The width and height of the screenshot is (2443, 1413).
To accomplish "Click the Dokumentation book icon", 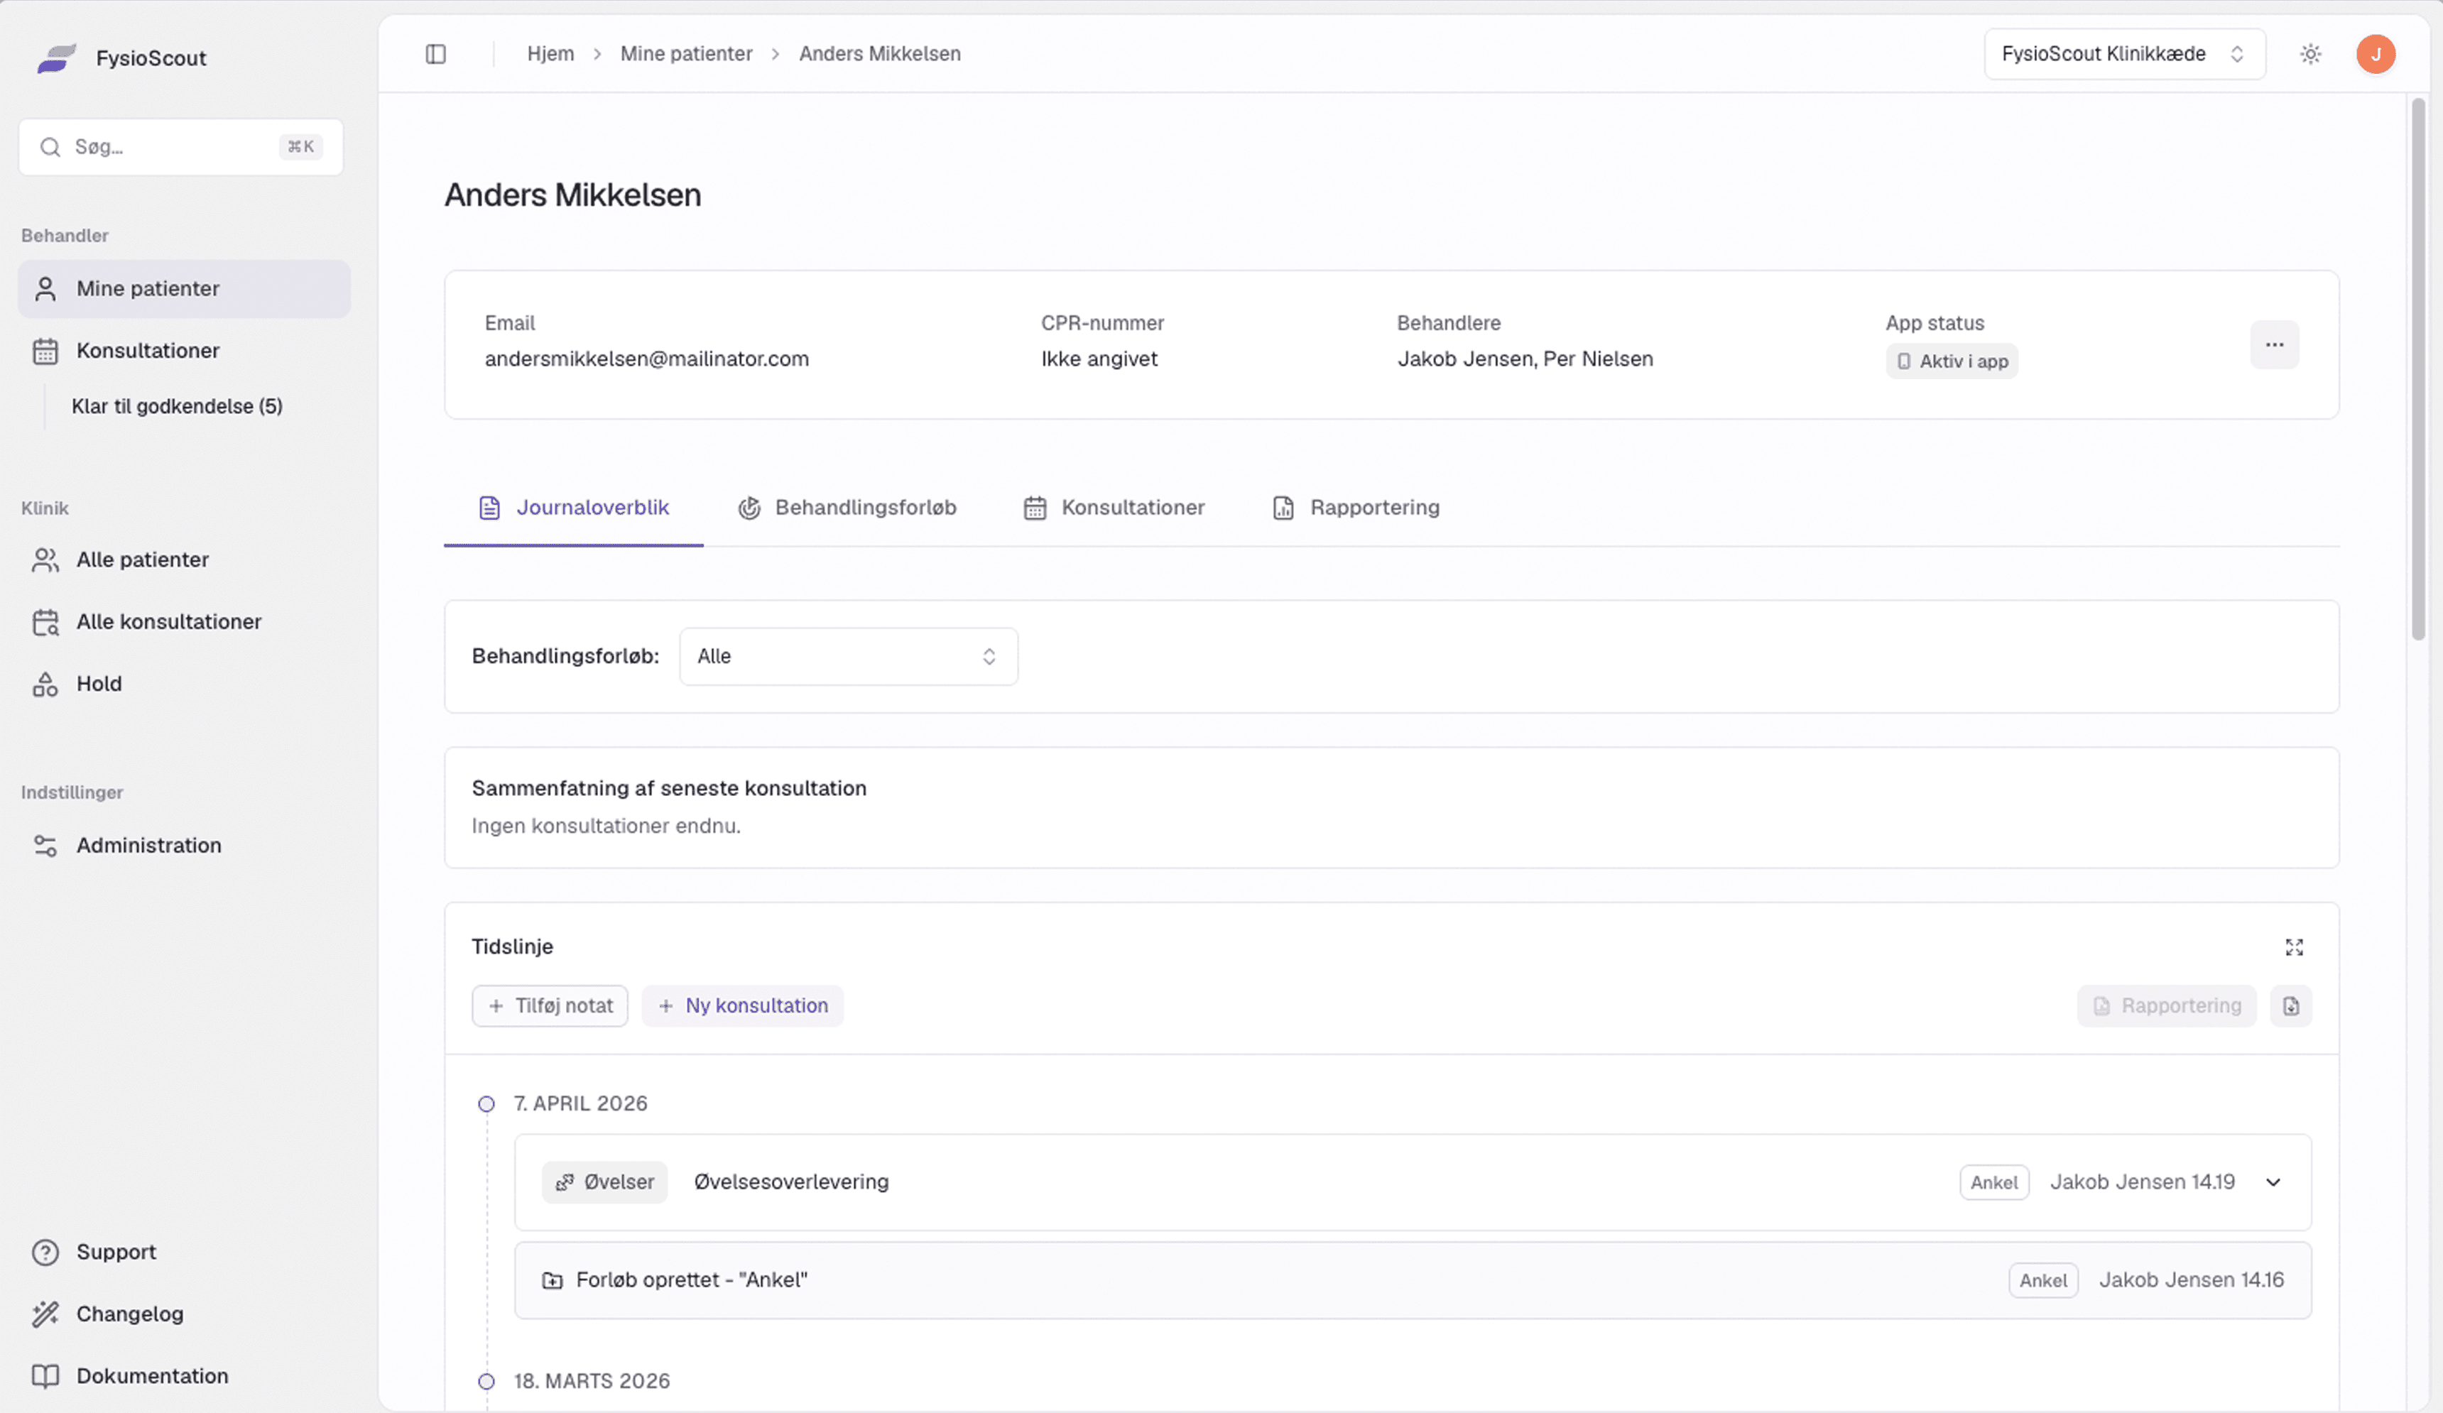I will (x=45, y=1376).
